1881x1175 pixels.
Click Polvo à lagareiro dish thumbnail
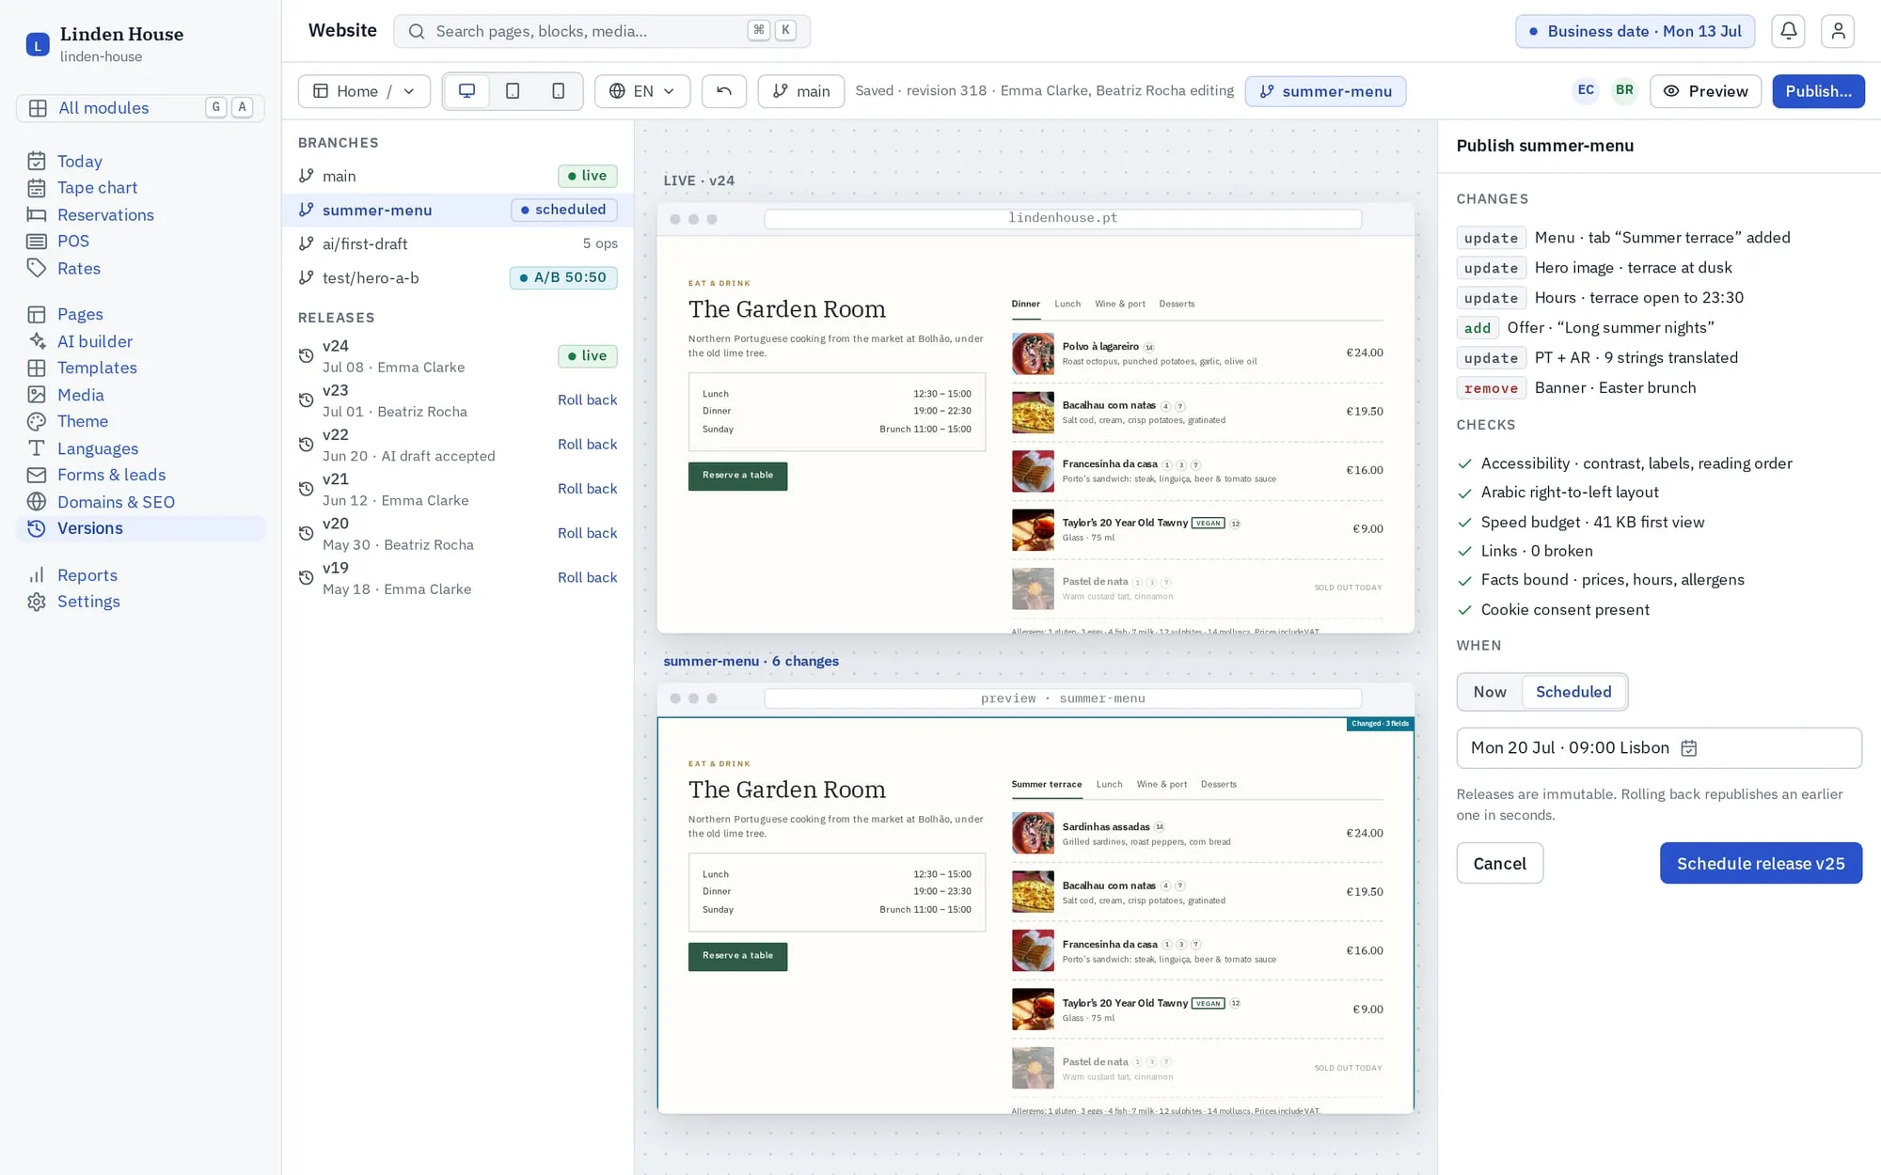pyautogui.click(x=1033, y=354)
